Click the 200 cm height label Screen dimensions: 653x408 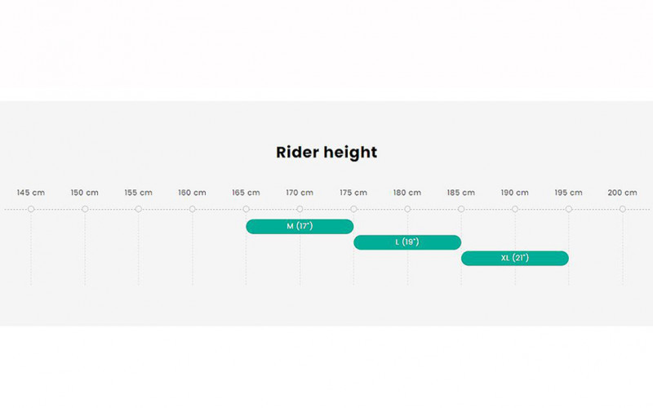point(623,193)
